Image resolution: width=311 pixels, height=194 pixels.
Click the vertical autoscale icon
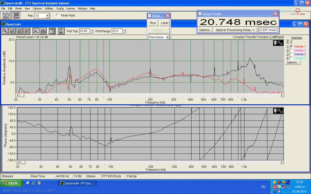(x=61, y=31)
